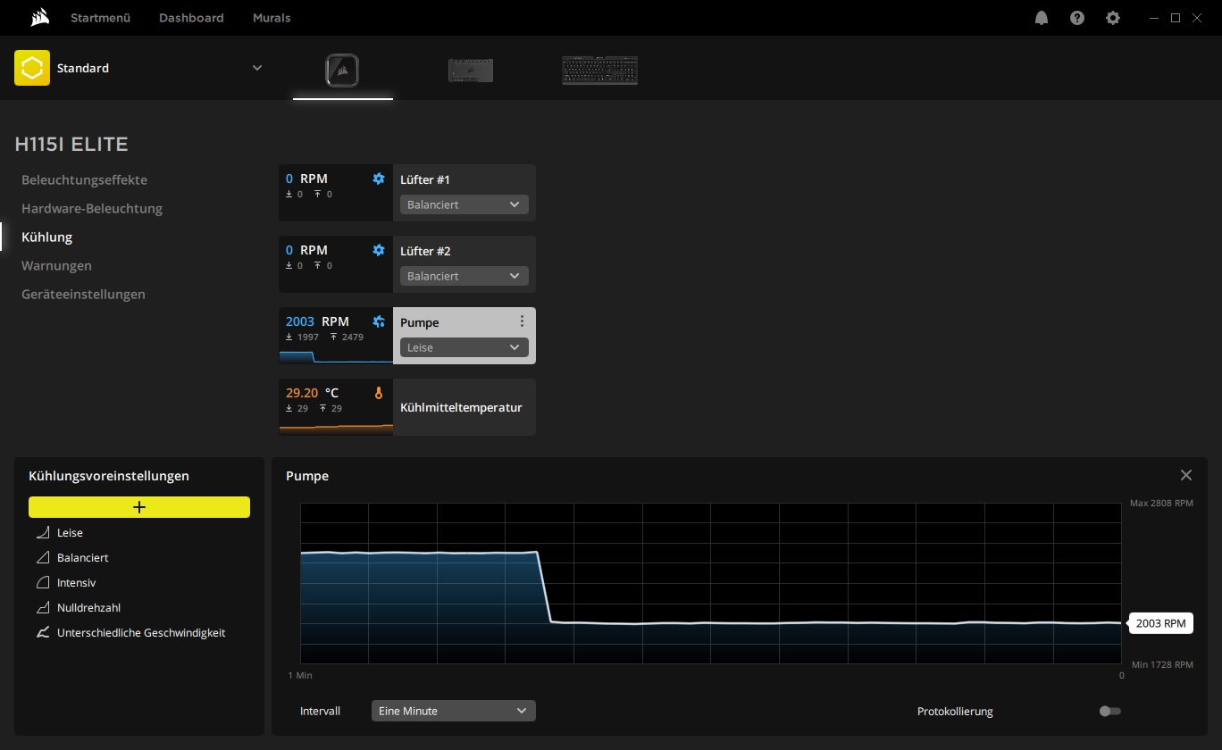Click the H115I ELITE device title
1222x750 pixels.
(71, 145)
